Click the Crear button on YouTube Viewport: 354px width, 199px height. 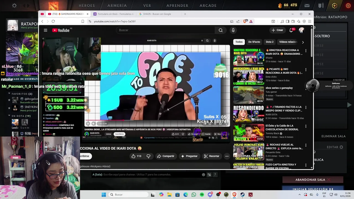click(277, 30)
